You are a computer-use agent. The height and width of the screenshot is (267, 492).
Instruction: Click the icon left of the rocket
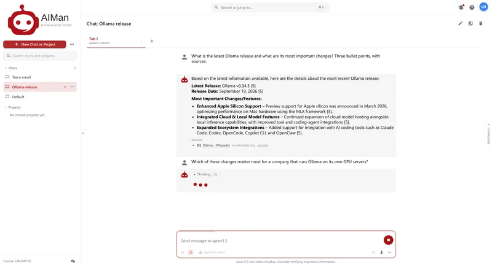[373, 252]
